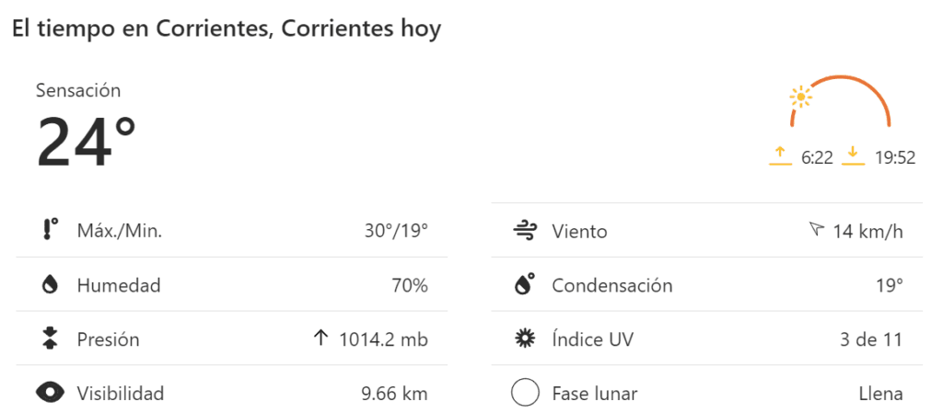Click the pressure arrows icon
Image resolution: width=943 pixels, height=413 pixels.
coord(51,339)
